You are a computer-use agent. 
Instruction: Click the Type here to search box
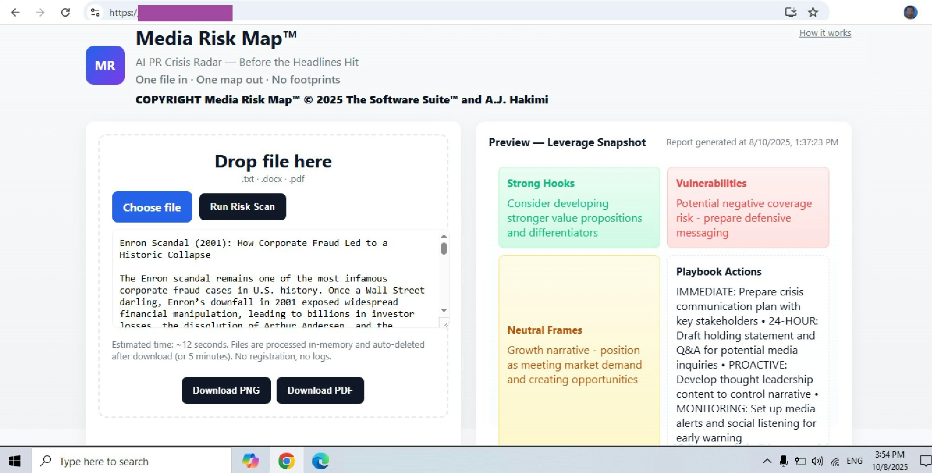131,461
